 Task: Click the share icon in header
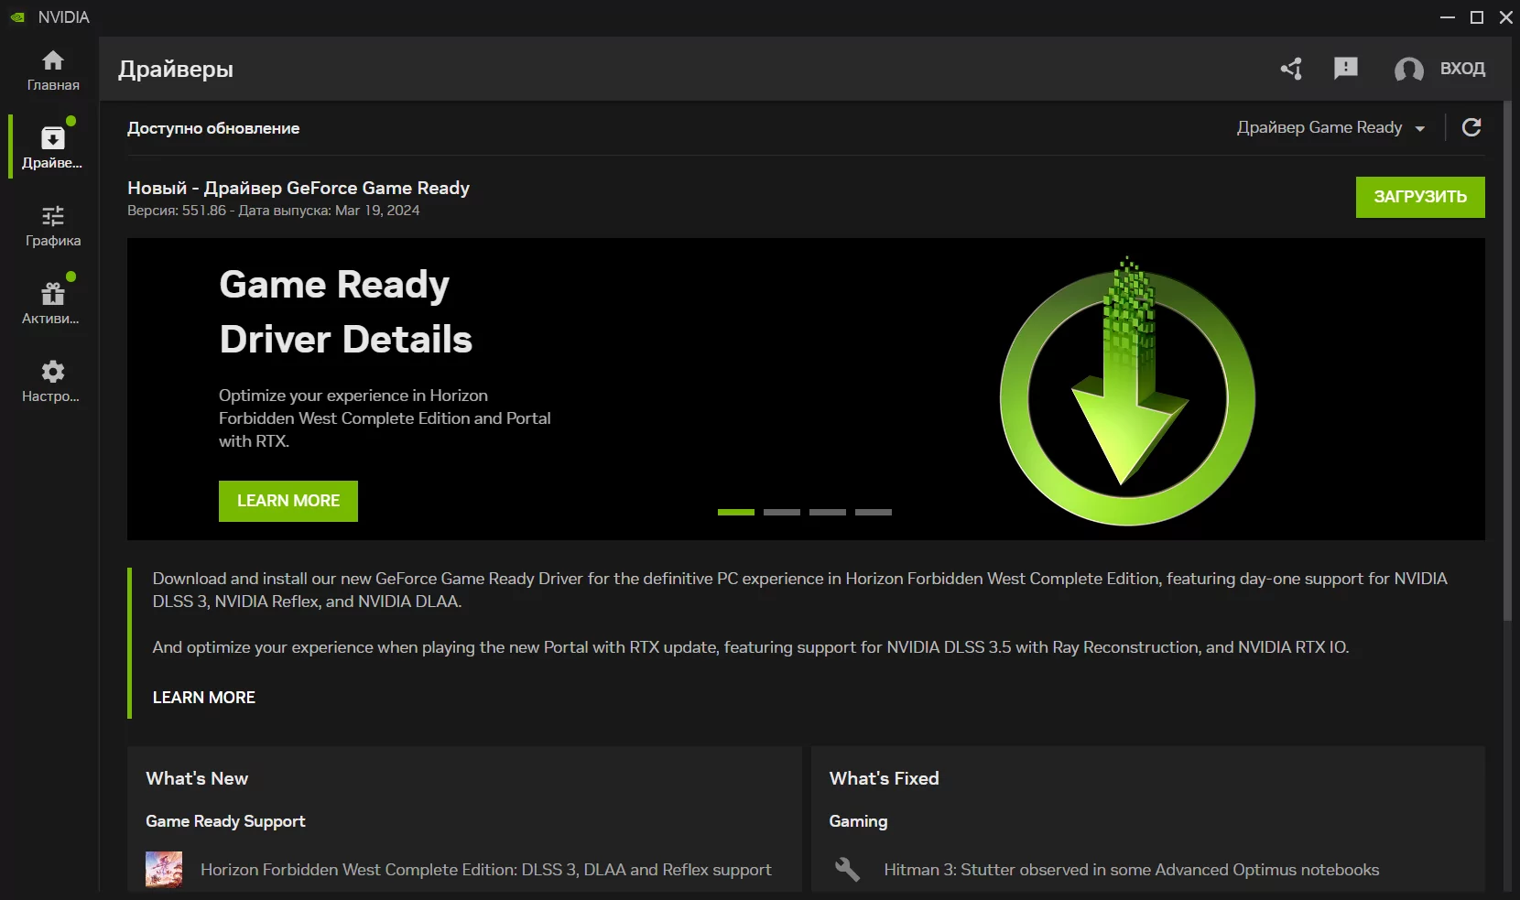(x=1291, y=69)
